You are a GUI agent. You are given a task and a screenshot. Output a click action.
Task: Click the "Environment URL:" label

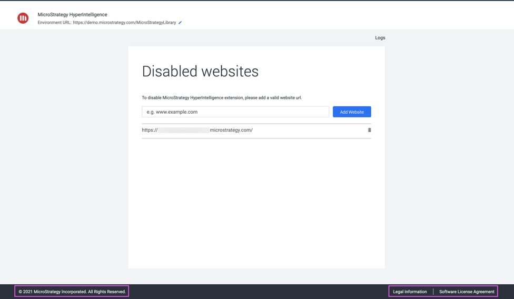(x=54, y=23)
